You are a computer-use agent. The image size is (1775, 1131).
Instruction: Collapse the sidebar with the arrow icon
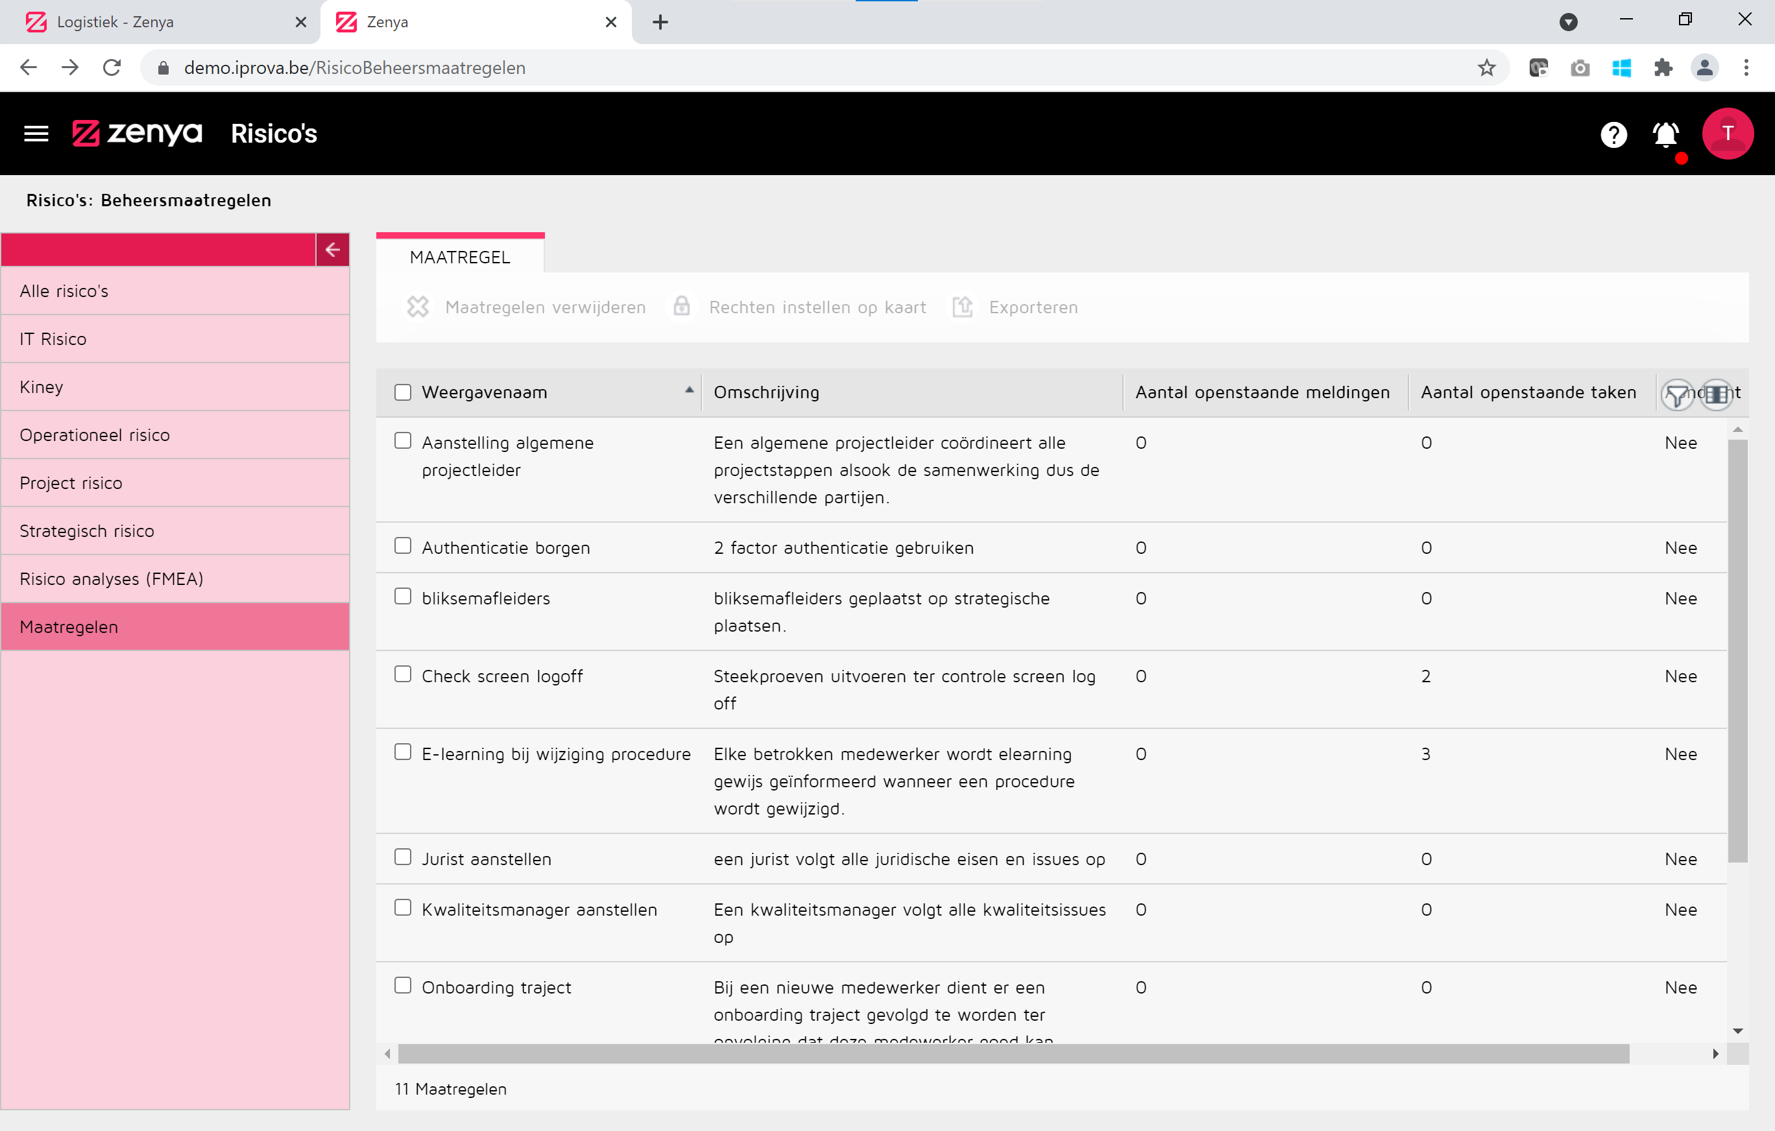click(x=332, y=250)
